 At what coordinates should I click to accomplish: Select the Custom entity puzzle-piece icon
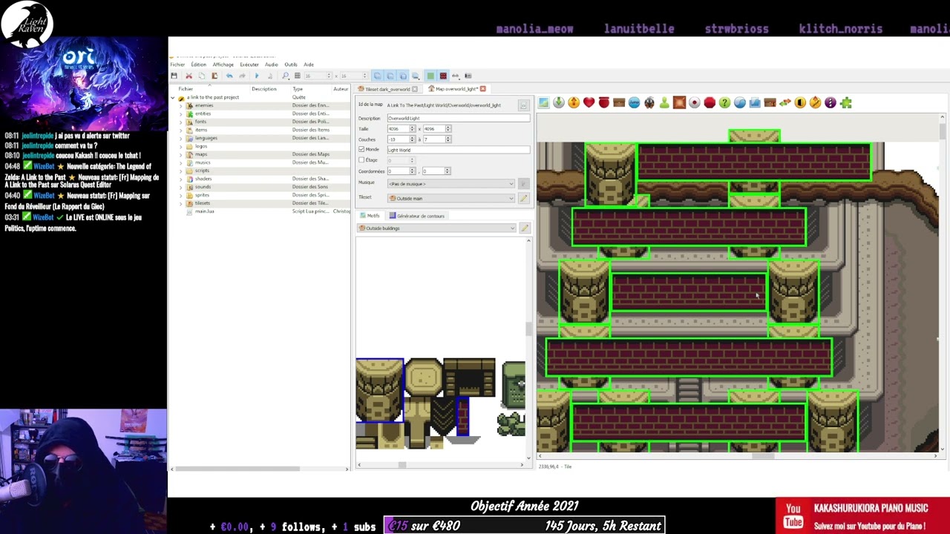pos(845,102)
